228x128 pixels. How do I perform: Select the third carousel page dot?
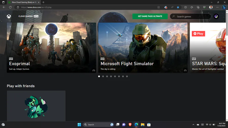point(107,76)
